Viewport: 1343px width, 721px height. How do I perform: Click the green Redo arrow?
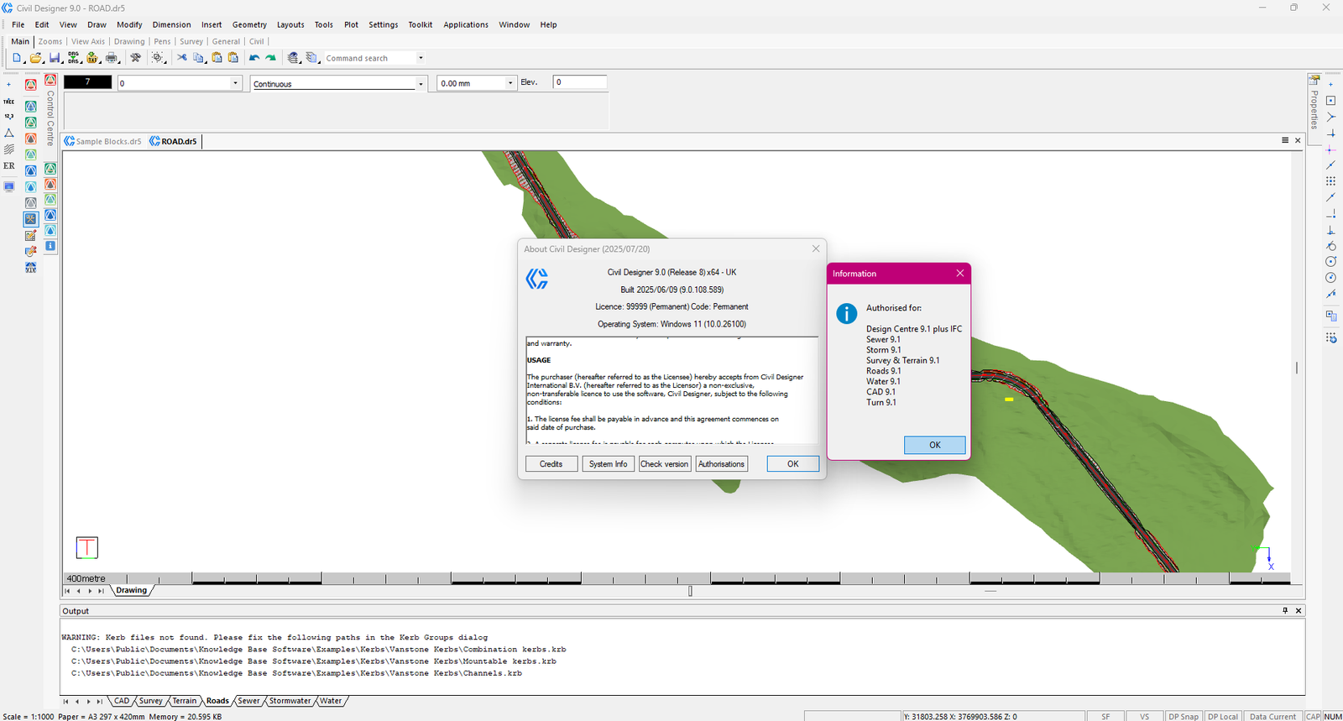[x=270, y=58]
